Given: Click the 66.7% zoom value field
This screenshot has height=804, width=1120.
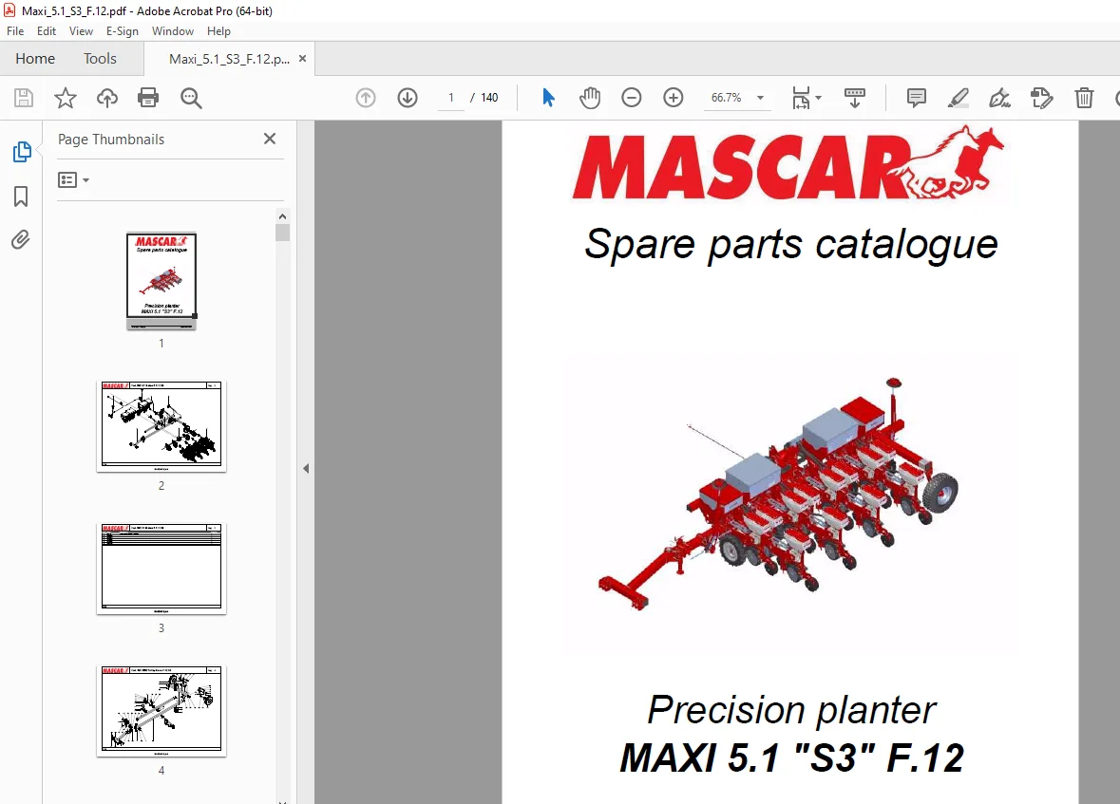Looking at the screenshot, I should pos(727,98).
